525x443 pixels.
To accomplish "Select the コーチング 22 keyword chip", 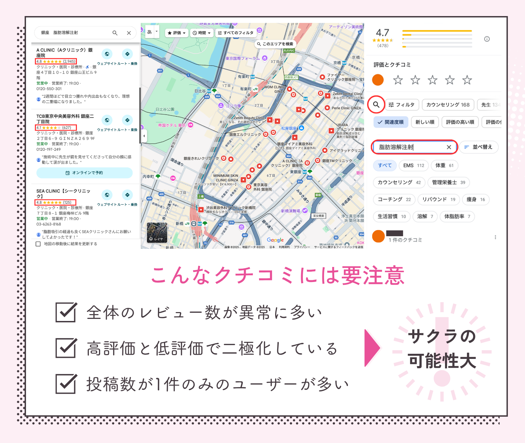I will 394,199.
